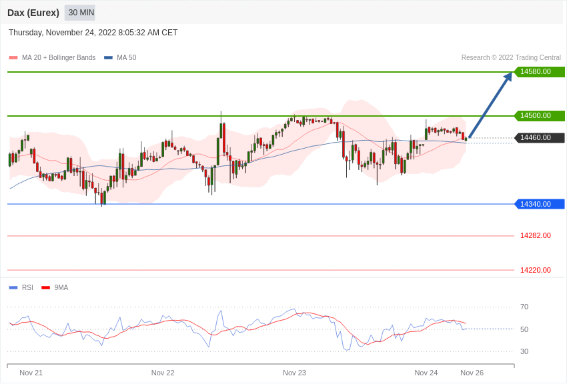Click the 'RSI' legend label

27,287
